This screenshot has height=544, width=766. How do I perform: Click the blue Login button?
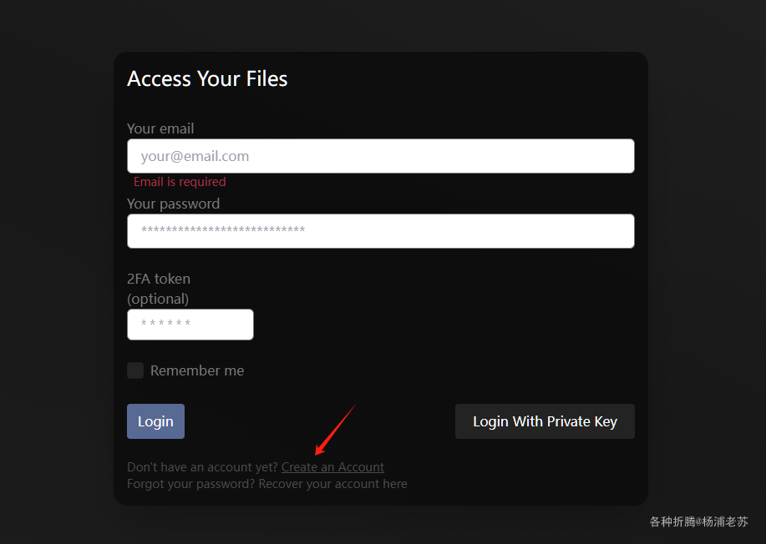tap(155, 421)
